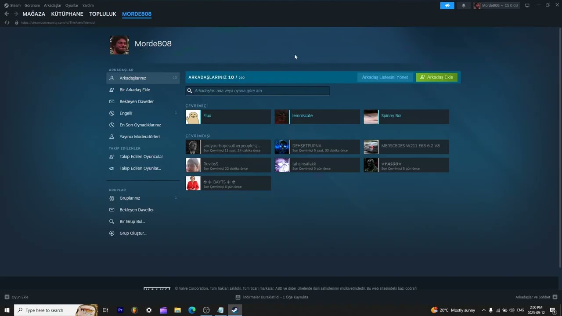The width and height of the screenshot is (562, 316).
Task: Open friend ReviosS
Action: [x=228, y=165]
